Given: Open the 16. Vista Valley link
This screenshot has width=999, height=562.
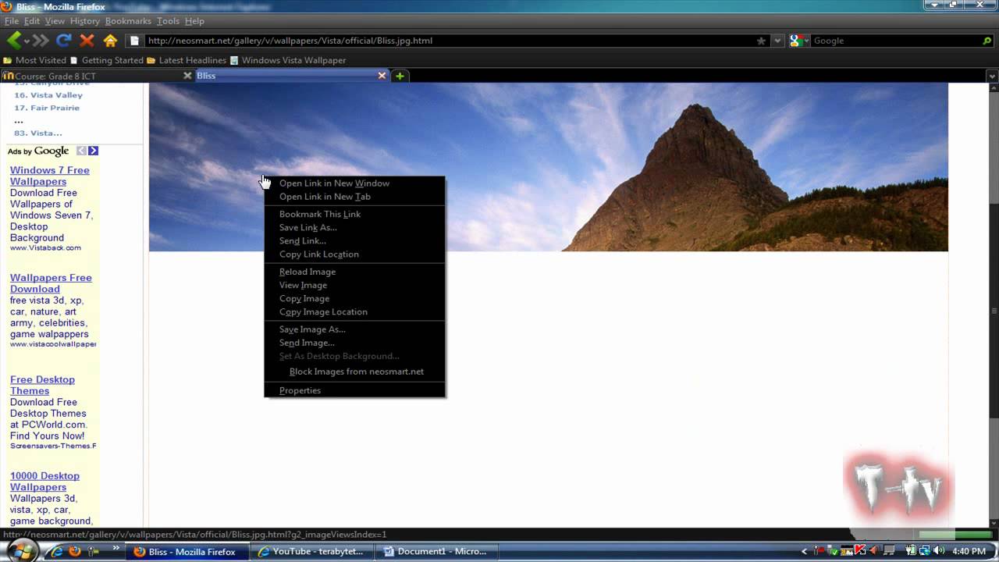Looking at the screenshot, I should (x=48, y=95).
